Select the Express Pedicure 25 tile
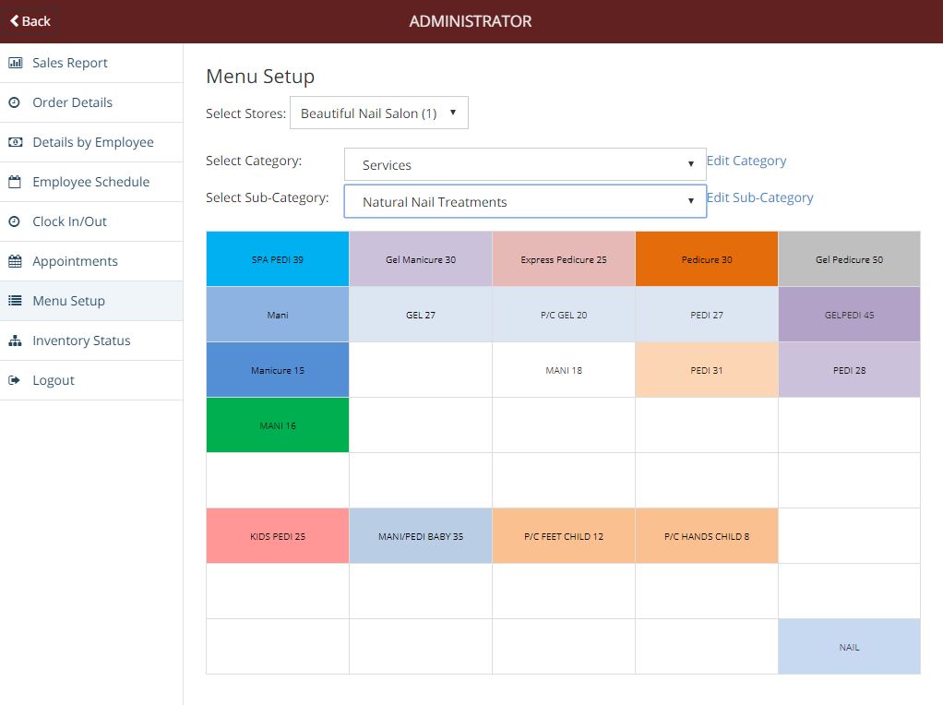The image size is (943, 705). point(564,259)
